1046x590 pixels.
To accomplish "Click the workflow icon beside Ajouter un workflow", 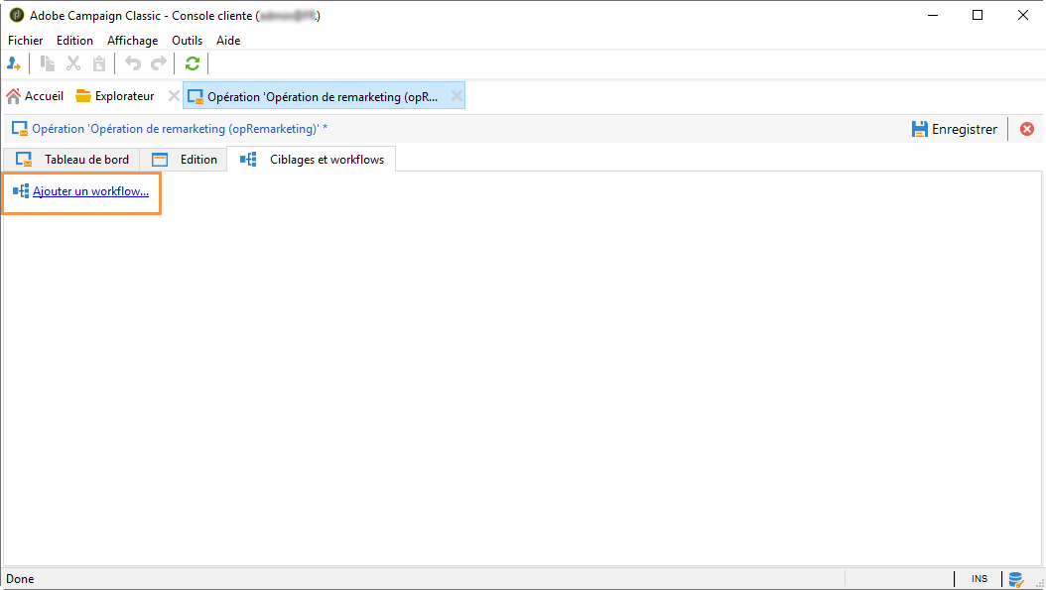I will [21, 191].
